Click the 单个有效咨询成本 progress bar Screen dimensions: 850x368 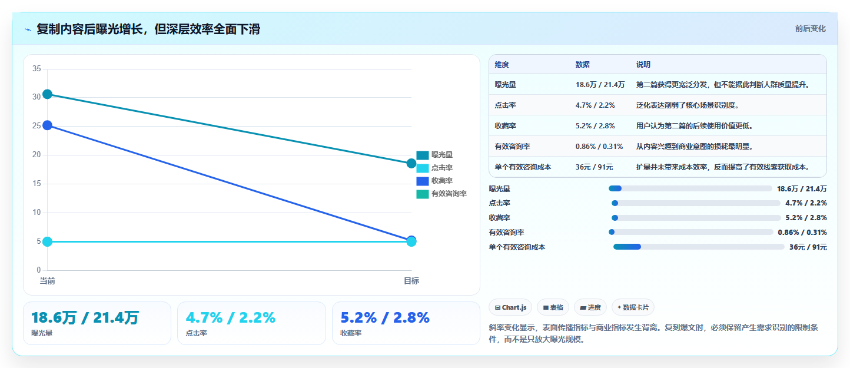699,247
